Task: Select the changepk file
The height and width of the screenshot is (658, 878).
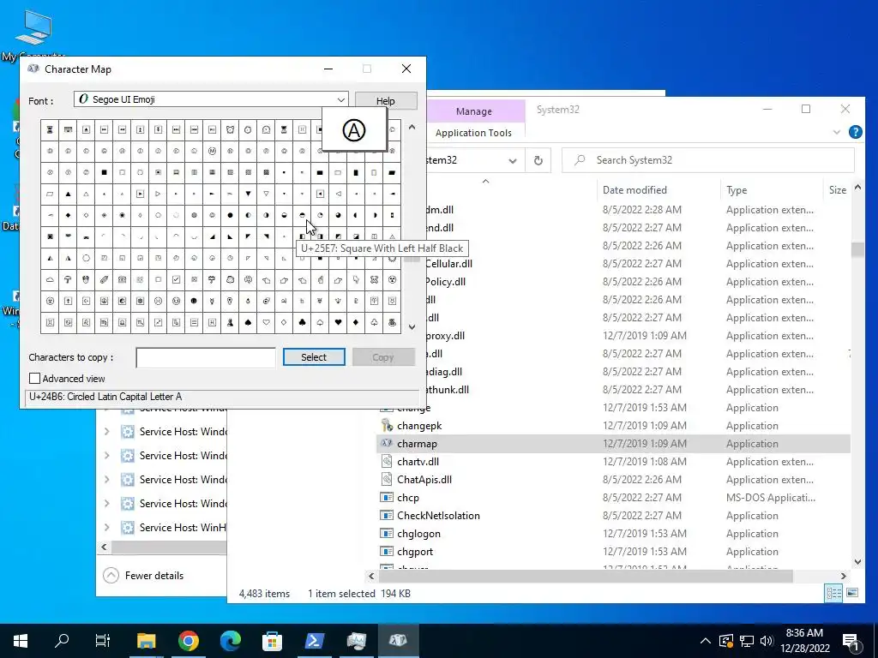Action: point(419,426)
